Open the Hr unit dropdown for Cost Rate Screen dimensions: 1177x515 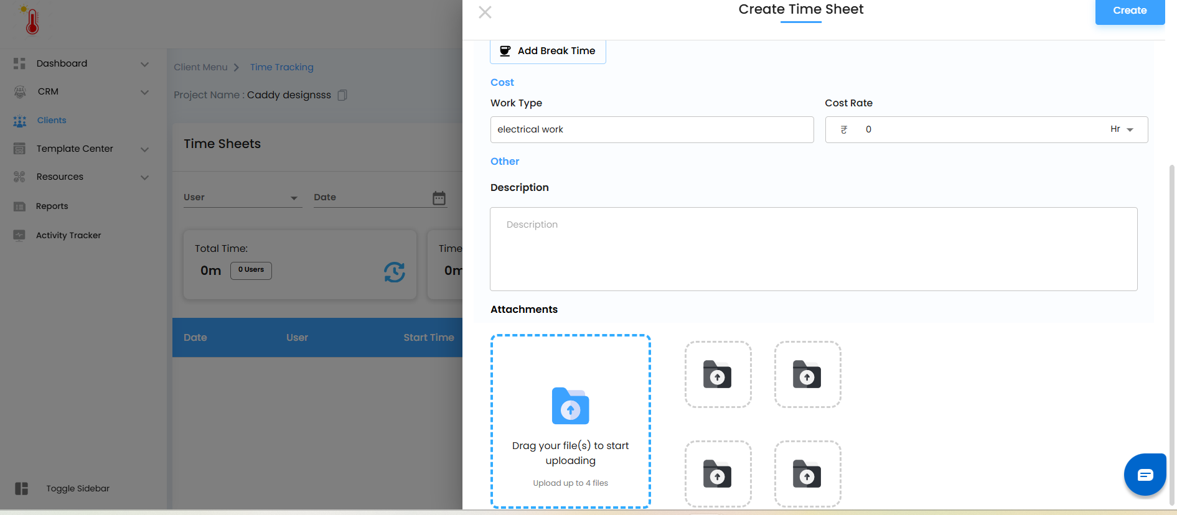[x=1122, y=129]
